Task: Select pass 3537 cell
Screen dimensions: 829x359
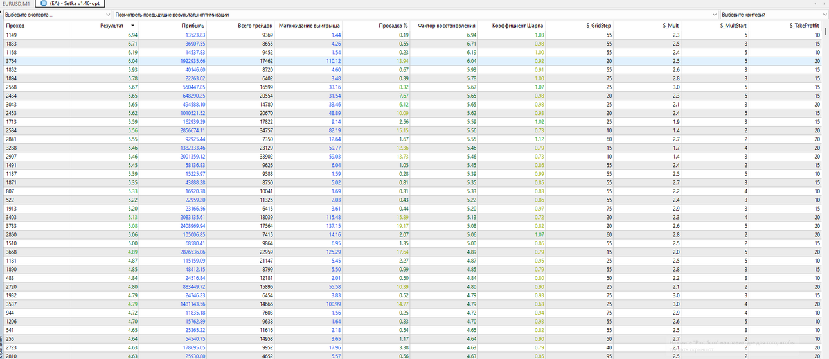Action: 12,304
